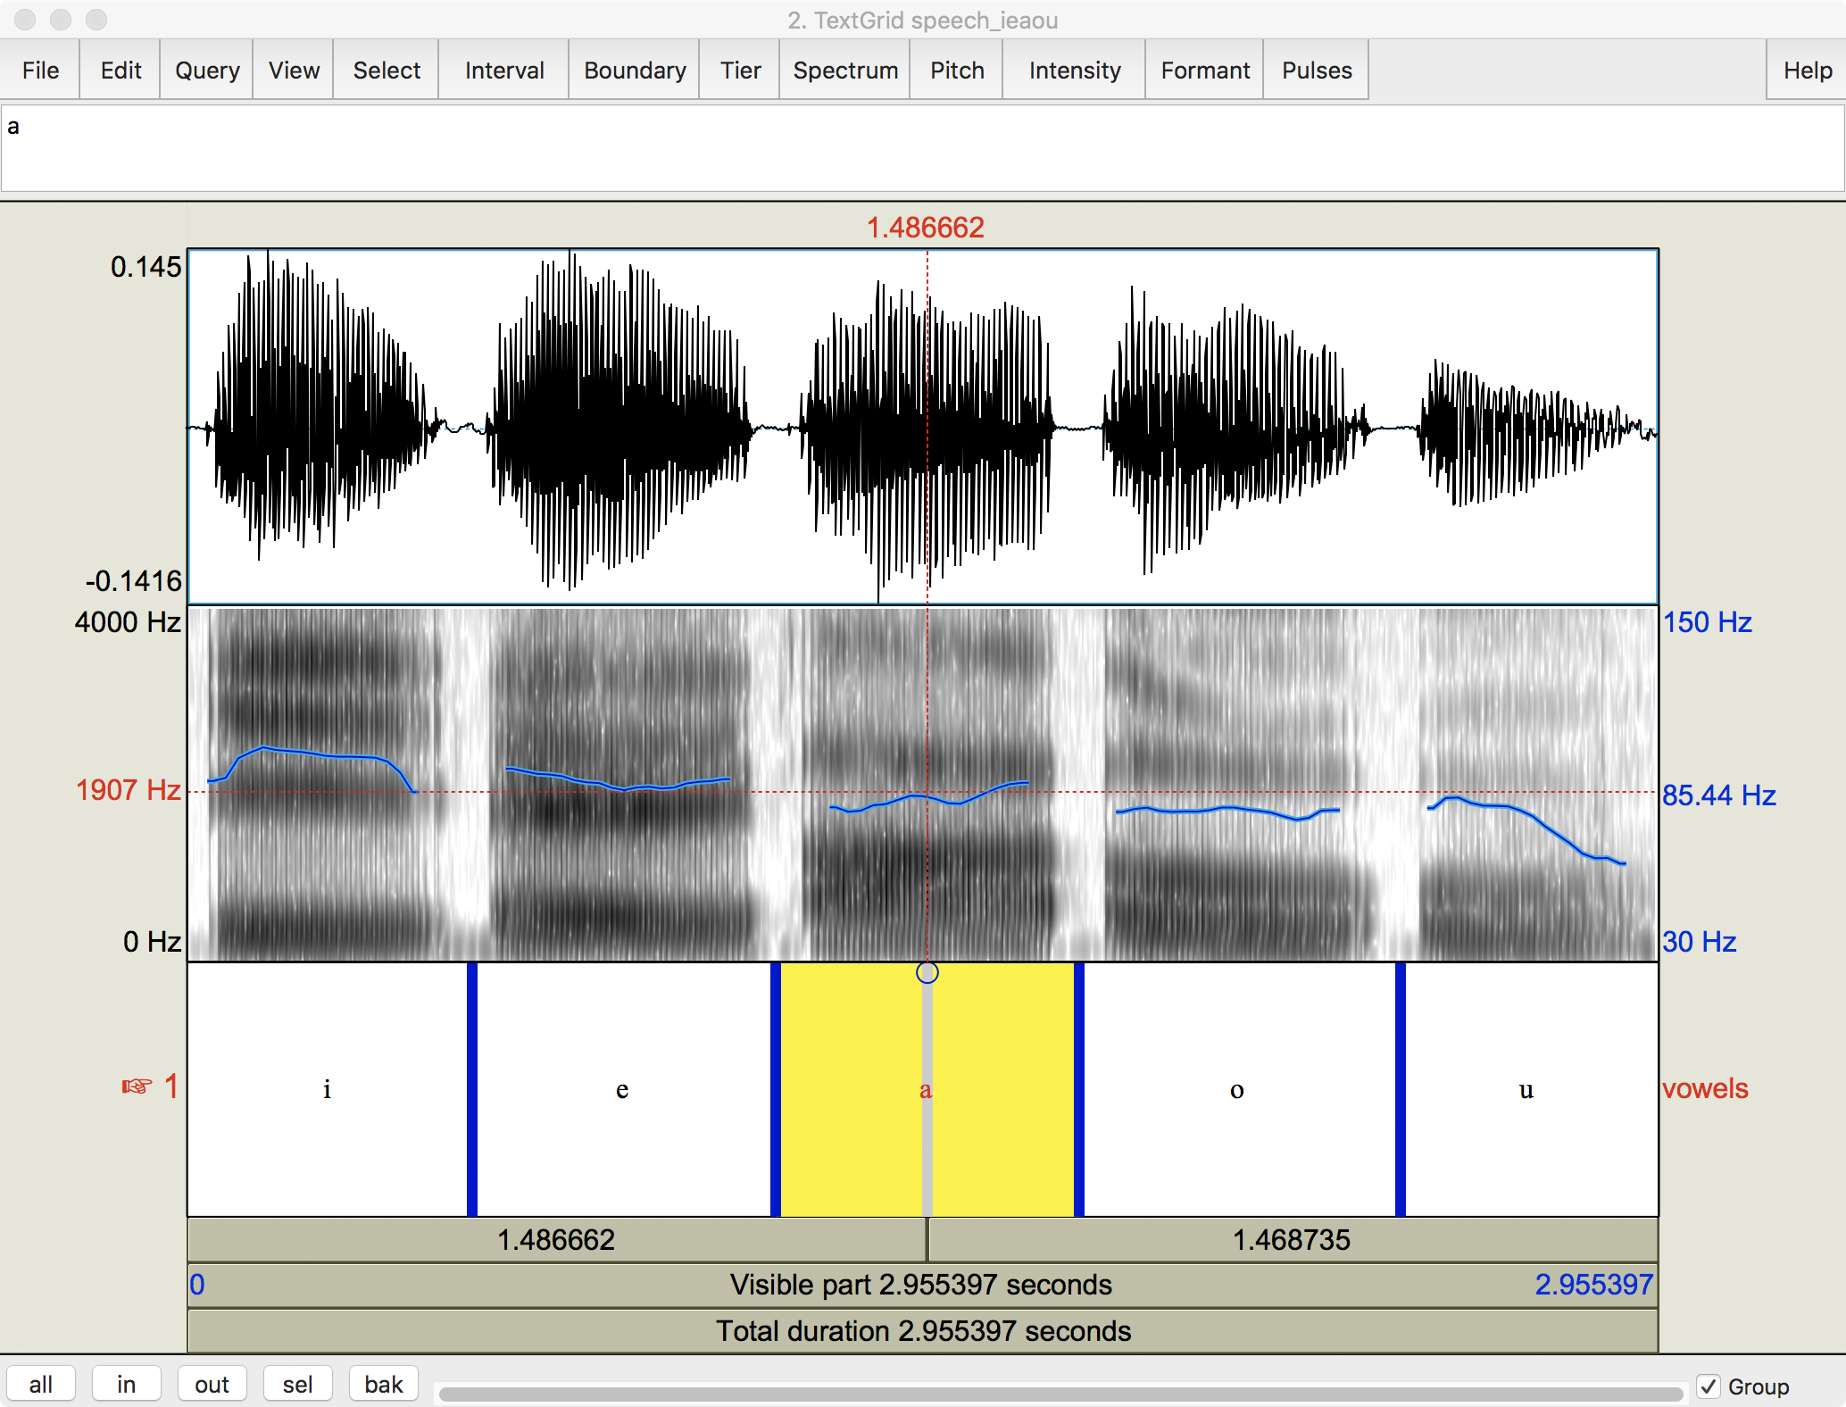Image resolution: width=1846 pixels, height=1407 pixels.
Task: Select the 'i' interval in vowels tier
Action: point(328,1089)
